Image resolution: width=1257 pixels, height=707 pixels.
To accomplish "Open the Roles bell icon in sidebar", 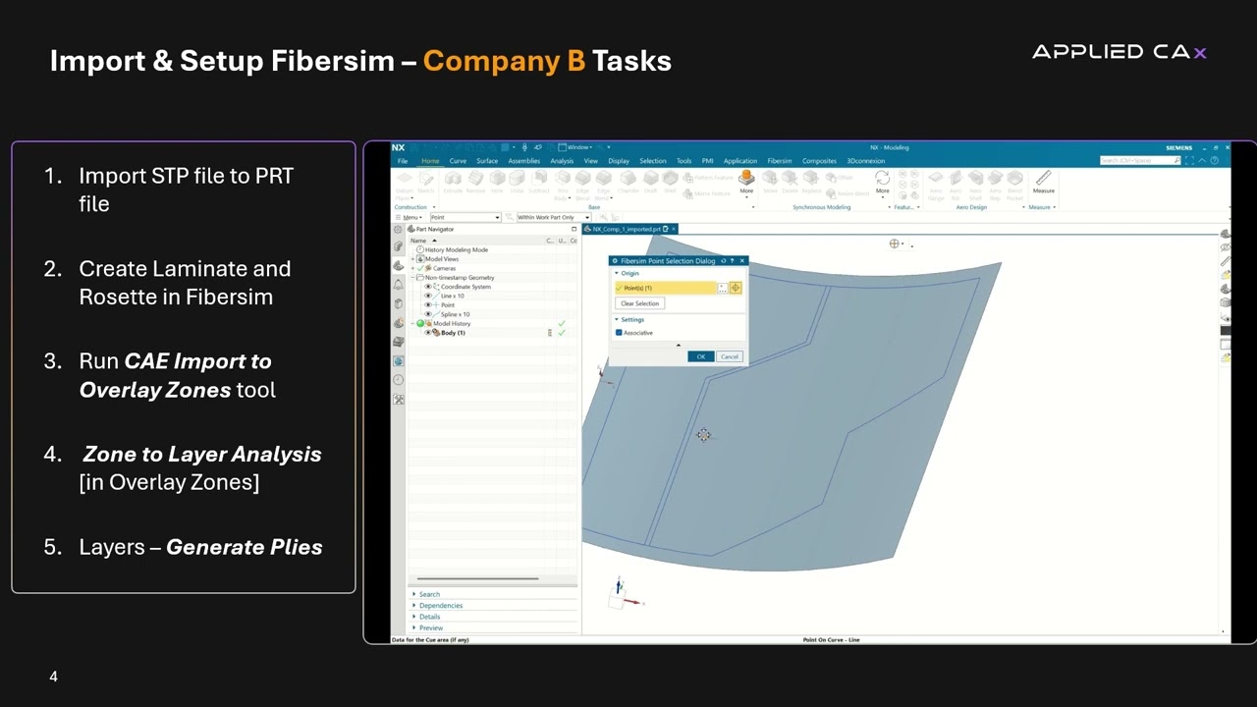I will click(398, 285).
